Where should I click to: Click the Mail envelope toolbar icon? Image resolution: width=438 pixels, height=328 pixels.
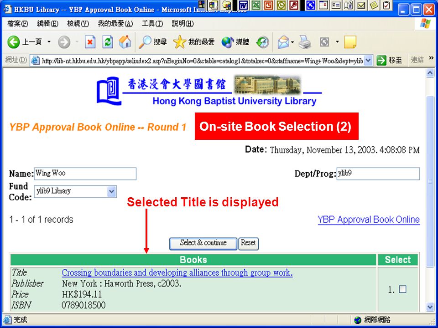[283, 42]
